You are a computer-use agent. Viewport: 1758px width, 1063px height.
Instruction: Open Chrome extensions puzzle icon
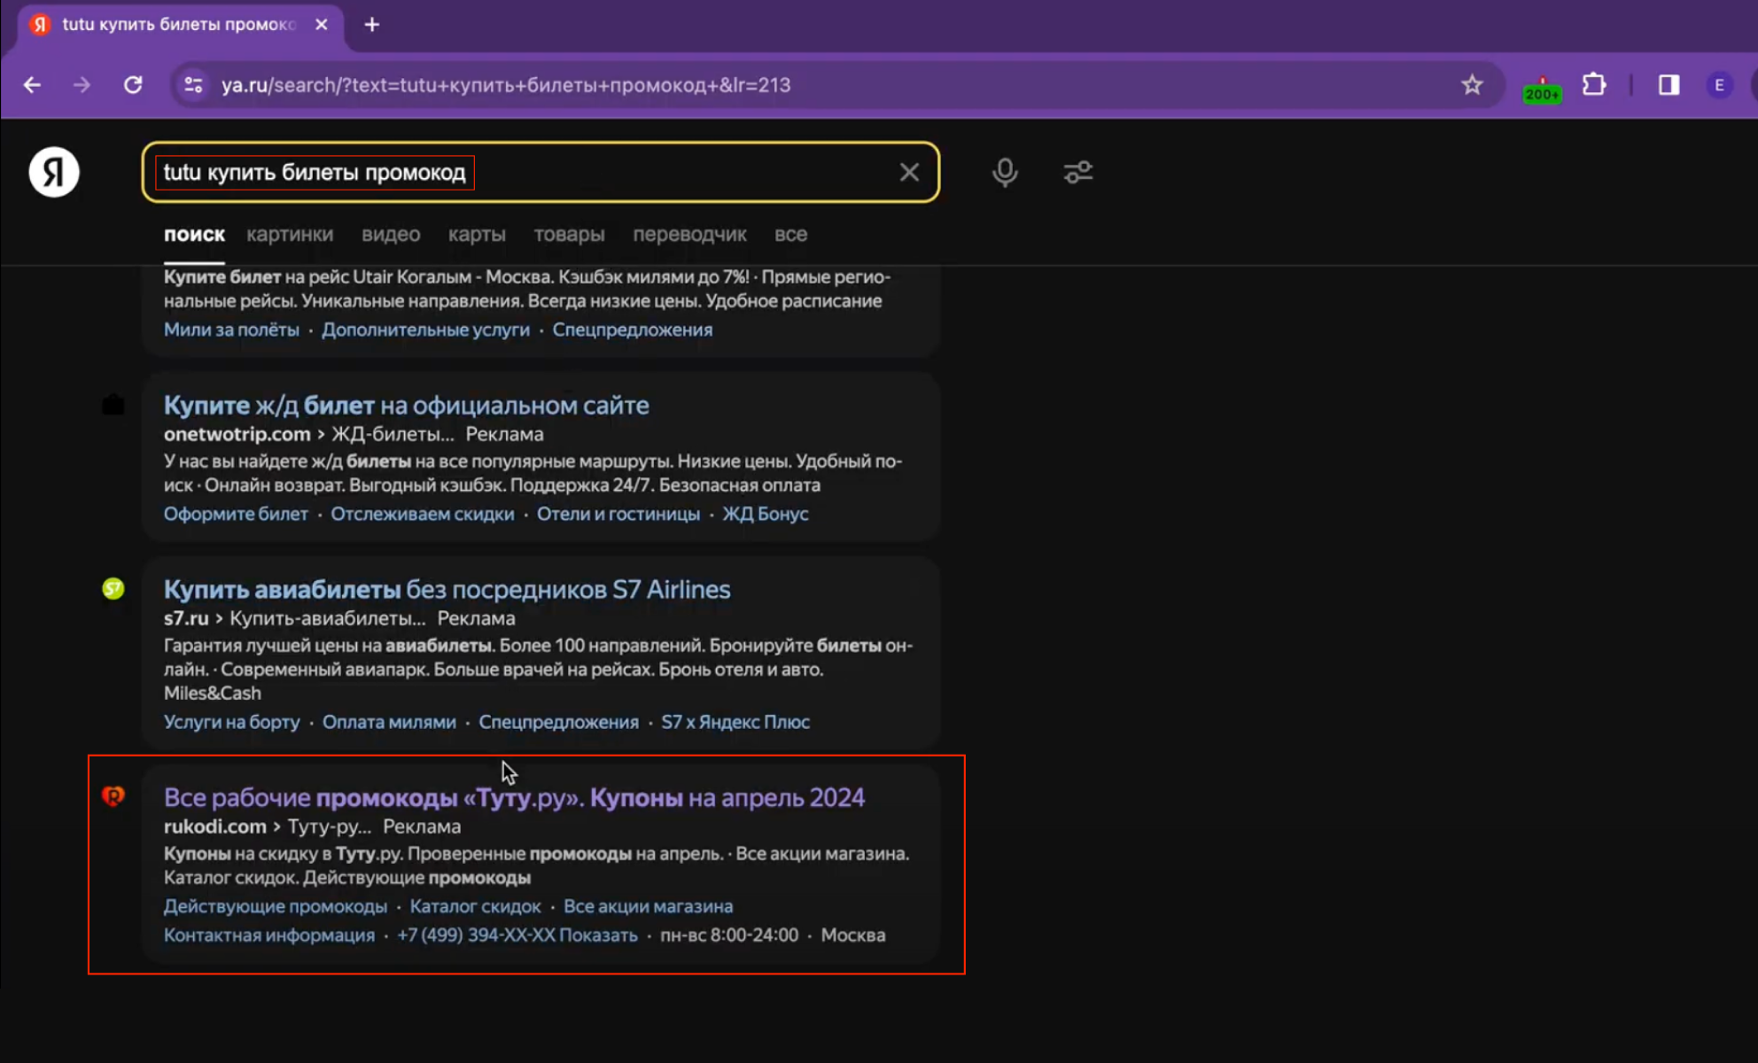pos(1594,85)
